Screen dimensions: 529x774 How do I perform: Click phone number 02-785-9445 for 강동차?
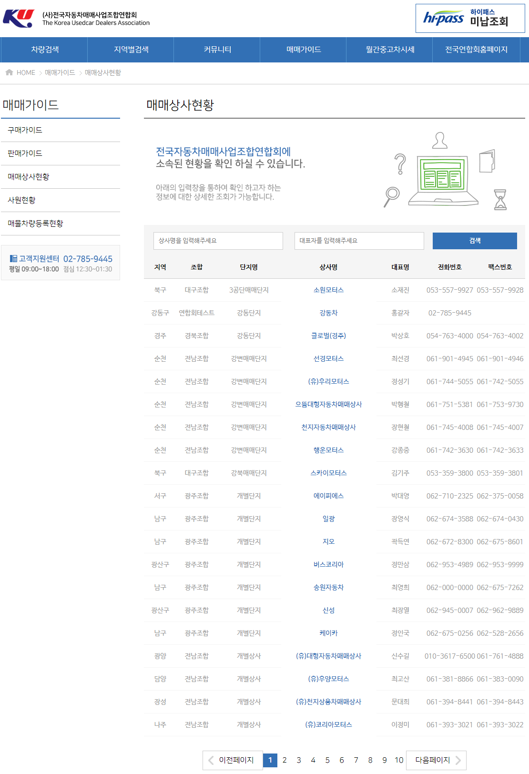[x=449, y=313]
